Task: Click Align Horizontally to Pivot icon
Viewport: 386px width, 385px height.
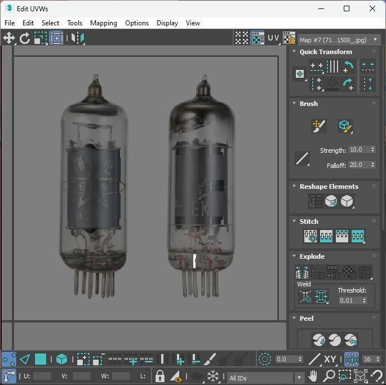Action: click(317, 67)
